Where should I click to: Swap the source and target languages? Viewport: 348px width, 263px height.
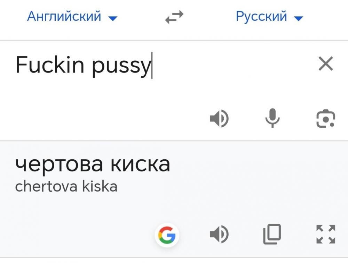pos(174,17)
